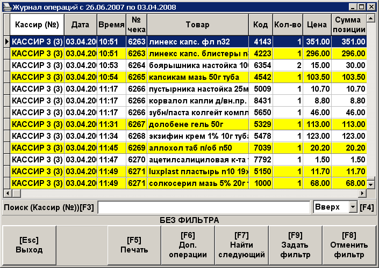
Task: Click the vertical scrollbar up arrow
Action: (370, 18)
